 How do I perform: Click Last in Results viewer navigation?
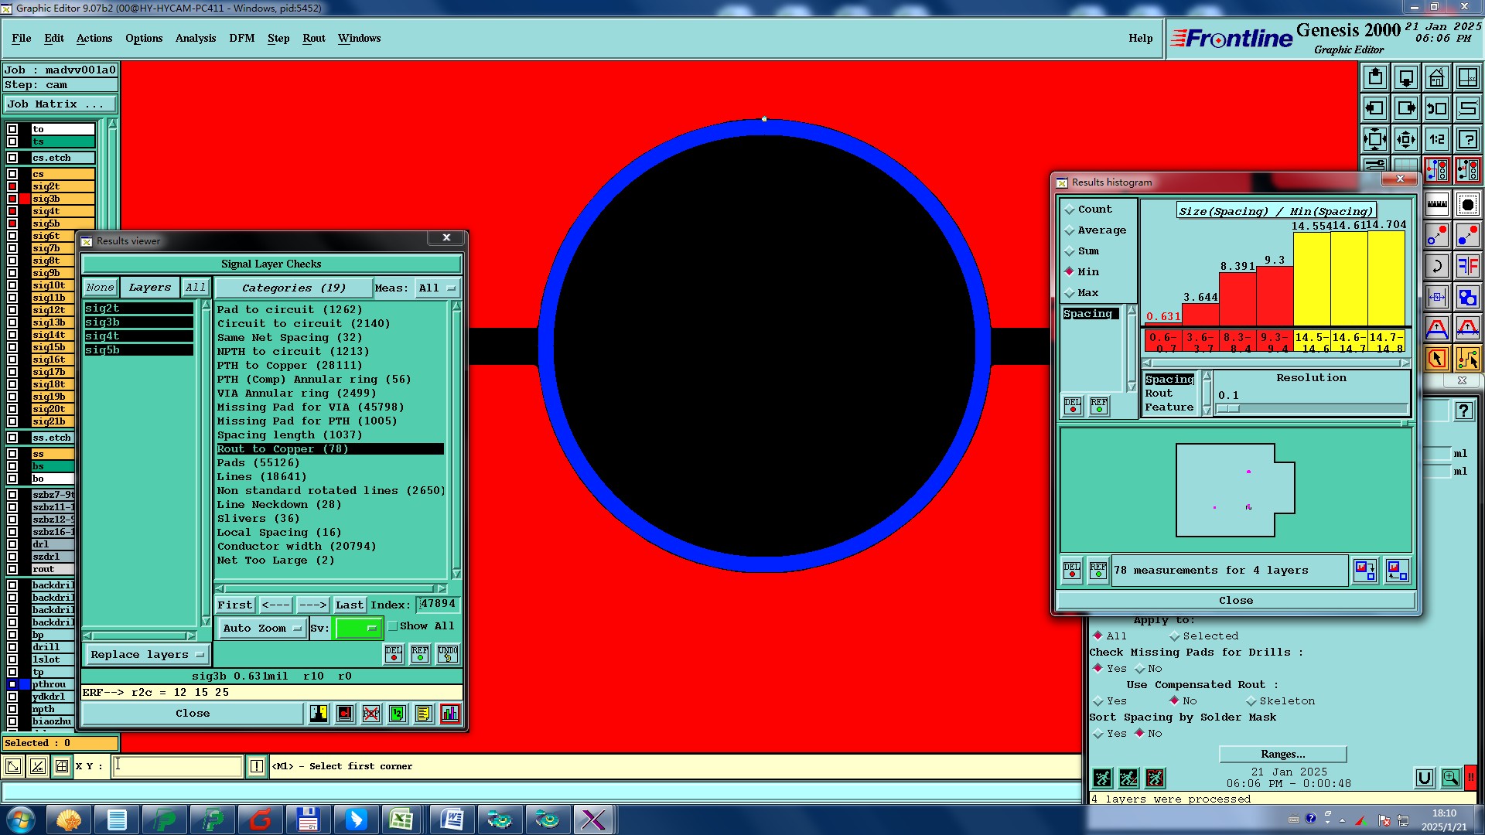coord(349,605)
